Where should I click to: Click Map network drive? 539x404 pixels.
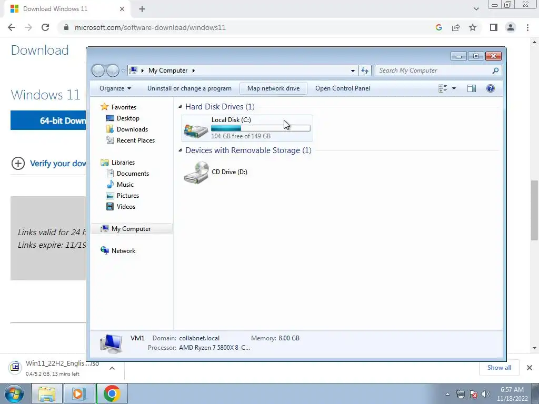(x=273, y=88)
